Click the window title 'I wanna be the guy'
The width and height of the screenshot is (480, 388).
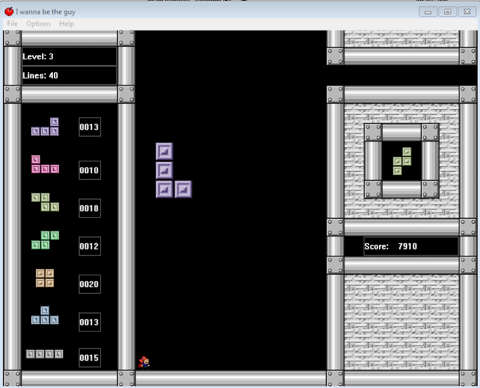(46, 12)
